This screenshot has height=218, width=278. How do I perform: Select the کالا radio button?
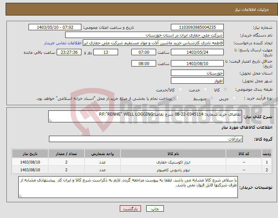225,89
